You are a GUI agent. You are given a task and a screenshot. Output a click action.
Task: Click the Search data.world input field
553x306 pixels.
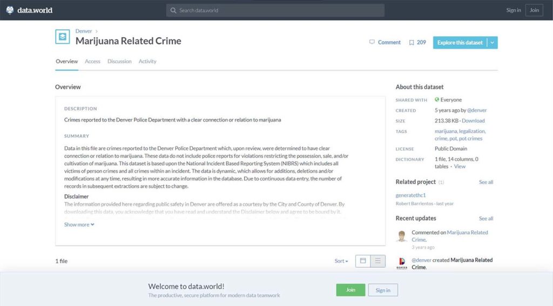coord(275,10)
